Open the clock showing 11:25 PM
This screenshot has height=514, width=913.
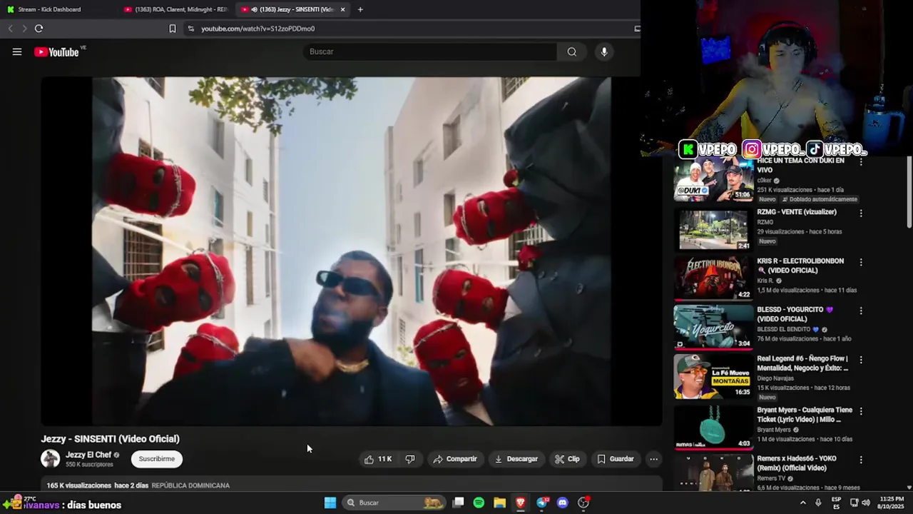tap(891, 503)
